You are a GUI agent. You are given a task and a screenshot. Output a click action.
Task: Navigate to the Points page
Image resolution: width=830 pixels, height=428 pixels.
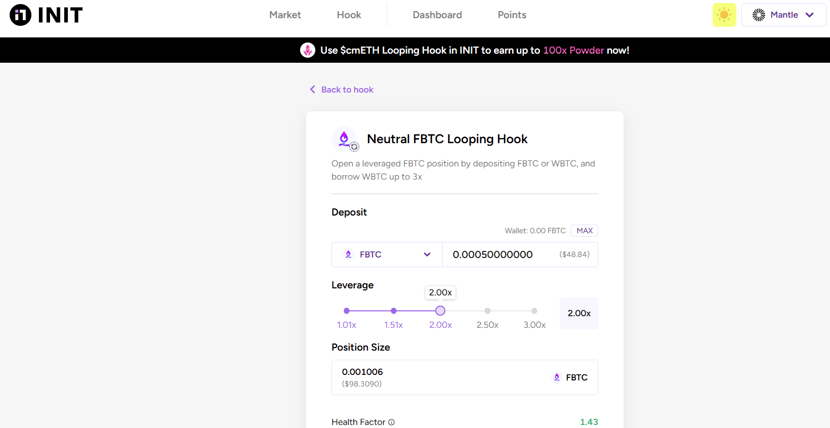pos(512,15)
